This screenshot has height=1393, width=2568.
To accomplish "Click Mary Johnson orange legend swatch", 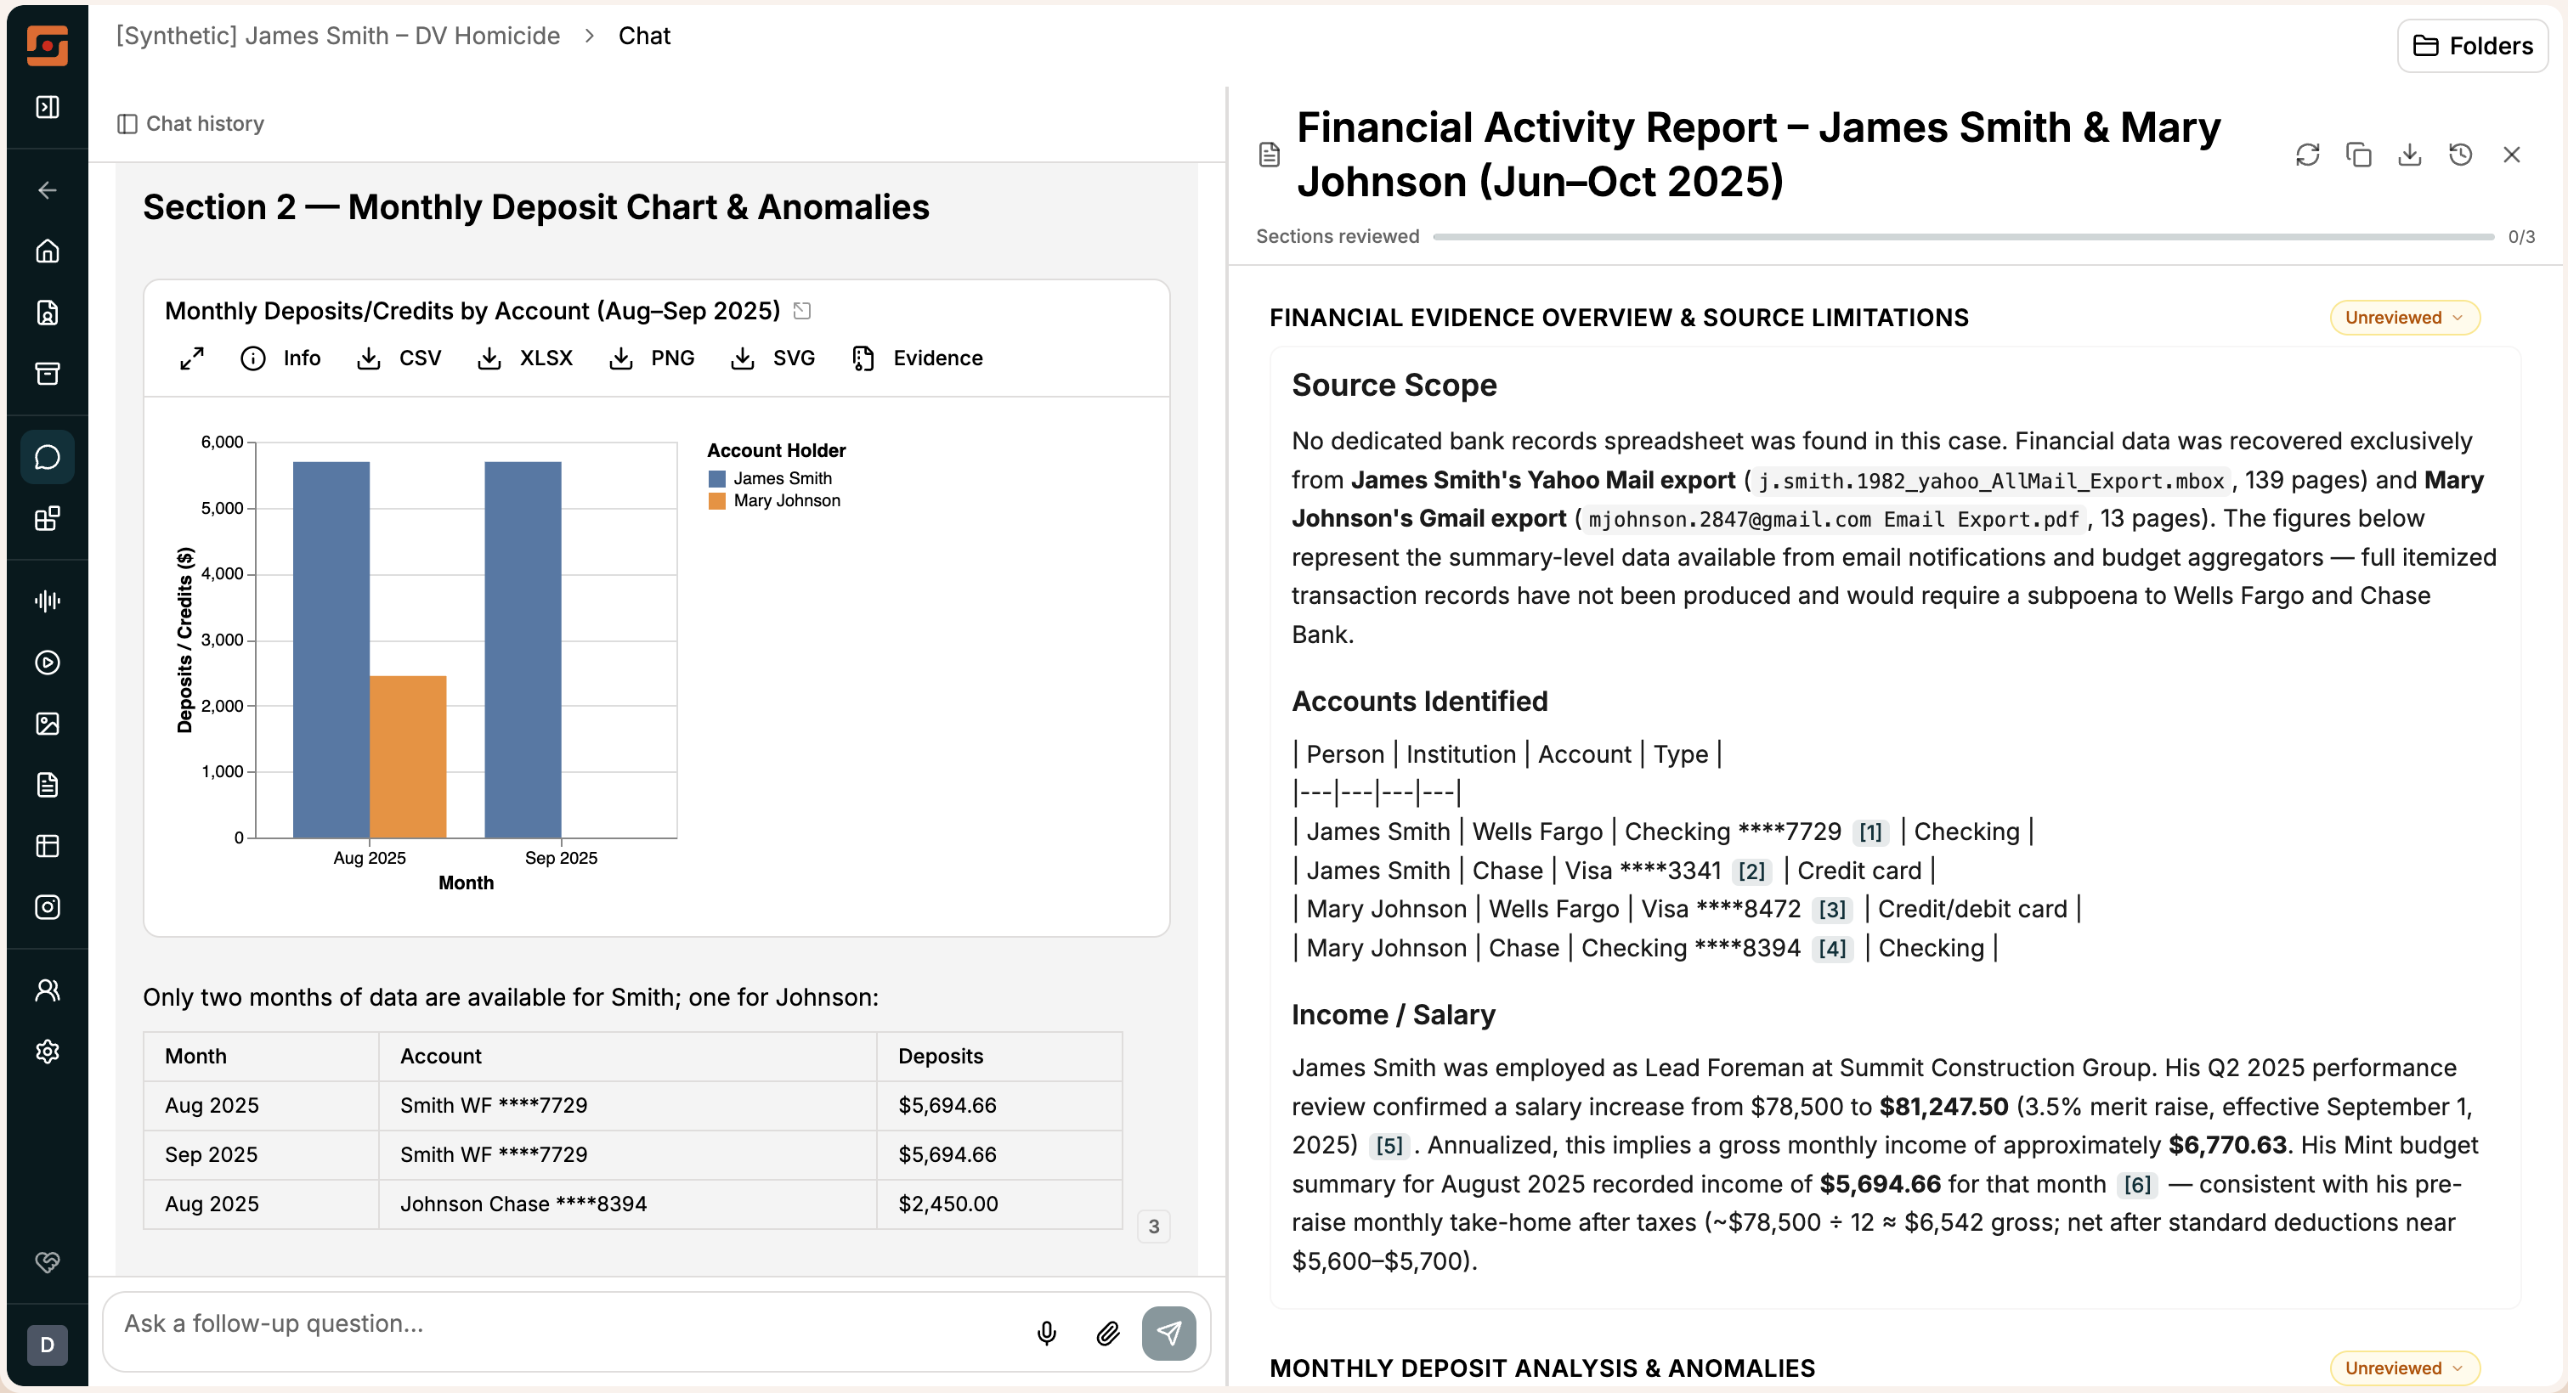I will (x=716, y=501).
